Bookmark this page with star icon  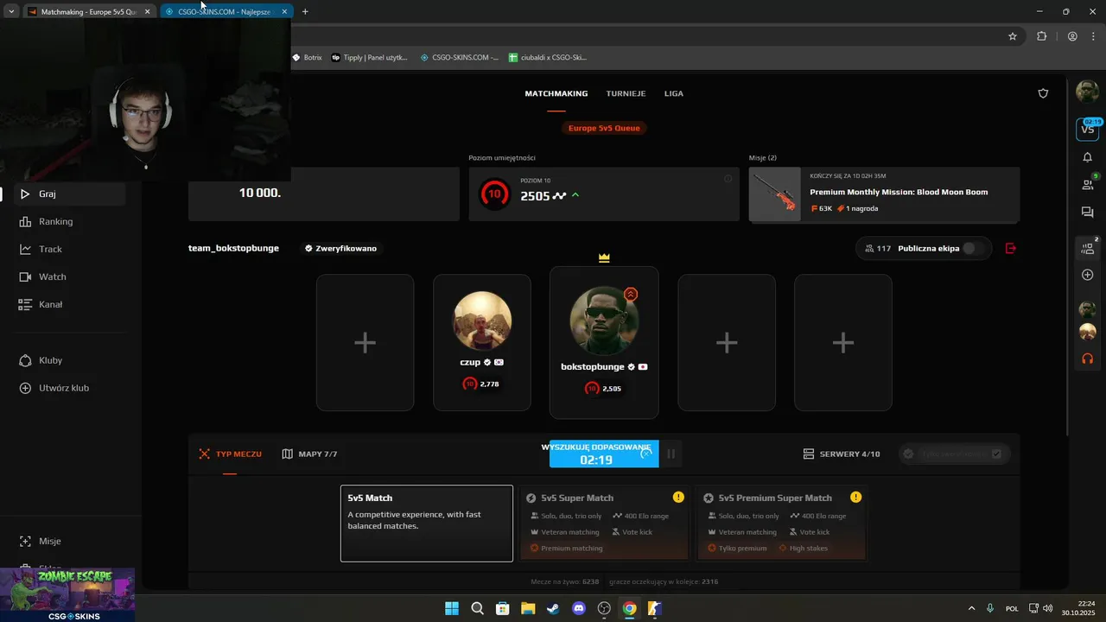[1013, 36]
